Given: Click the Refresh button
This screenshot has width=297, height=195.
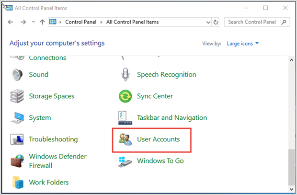Looking at the screenshot, I should coord(216,22).
